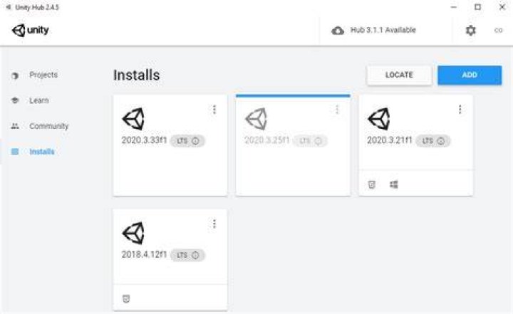Select the Installs sidebar item
Viewport: 513px width, 314px height.
[42, 152]
